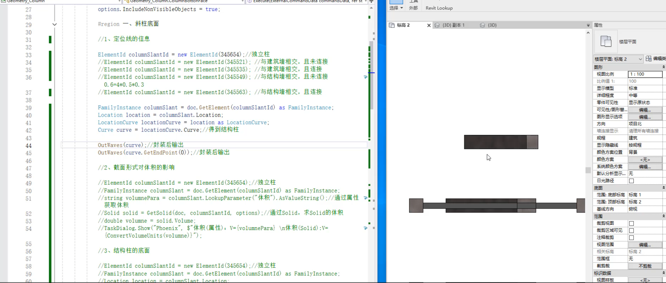Collapse the 图形 (Graphics) properties section
The image size is (666, 283).
pos(663,67)
